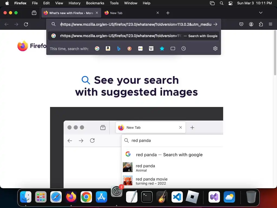
Task: Open GarageBand from the Dock
Action: coord(162,197)
